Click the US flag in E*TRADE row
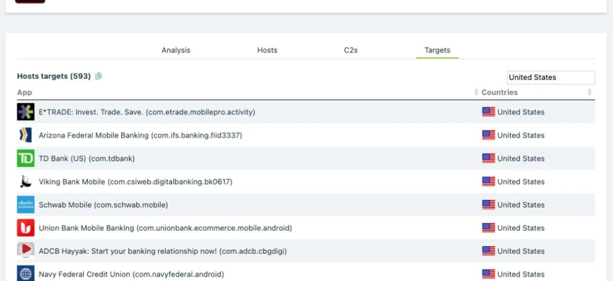The width and height of the screenshot is (613, 281). pyautogui.click(x=488, y=112)
